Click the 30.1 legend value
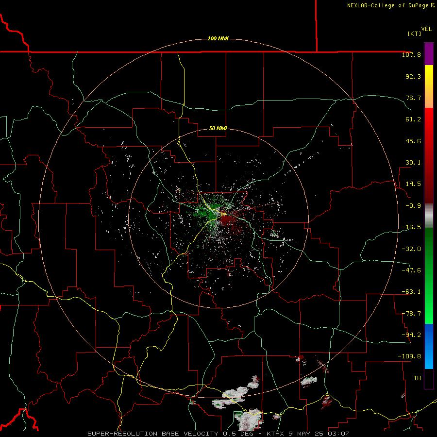Viewport: 437px width, 437px height. (413, 163)
